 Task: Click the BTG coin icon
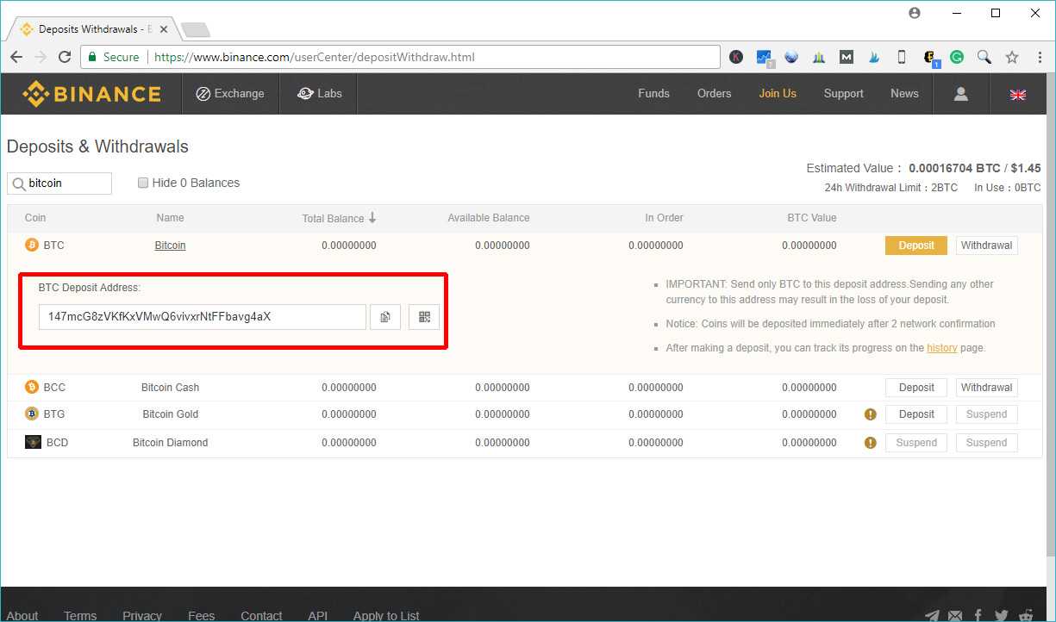click(32, 414)
